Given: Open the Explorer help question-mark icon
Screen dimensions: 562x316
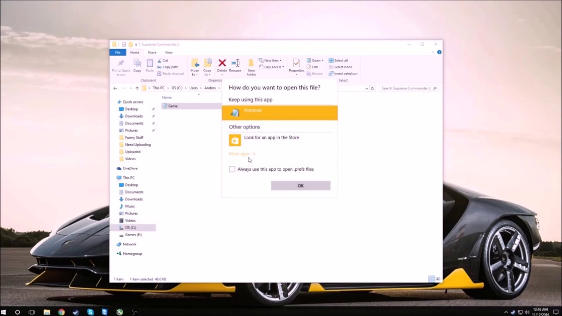Looking at the screenshot, I should 439,52.
